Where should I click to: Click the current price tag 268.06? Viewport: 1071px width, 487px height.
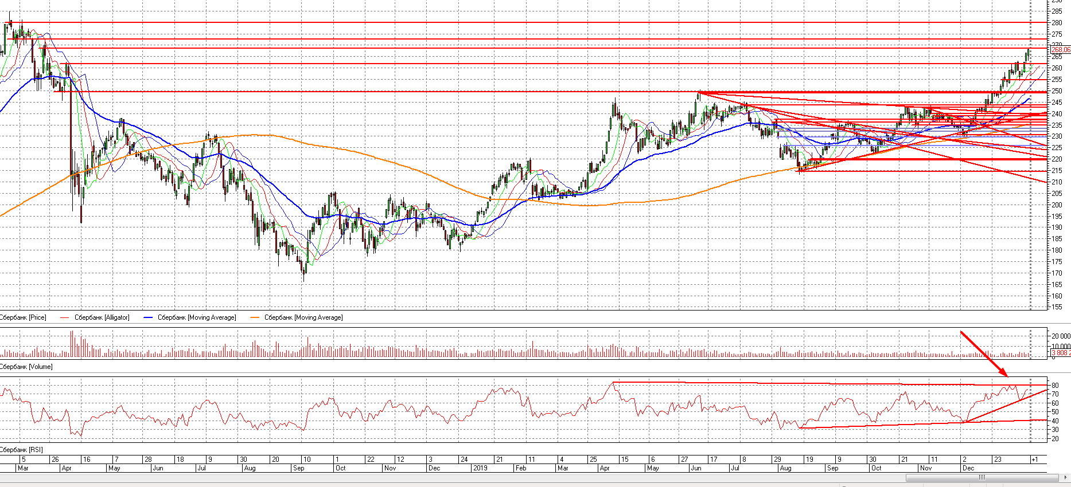[1061, 50]
